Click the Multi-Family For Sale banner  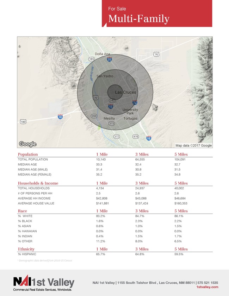(x=157, y=13)
